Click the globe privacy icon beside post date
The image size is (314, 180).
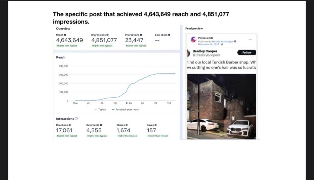click(222, 44)
